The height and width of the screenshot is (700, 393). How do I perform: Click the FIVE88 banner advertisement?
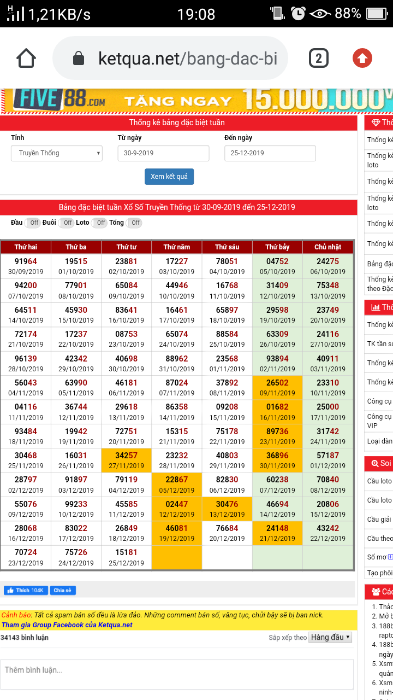(x=196, y=101)
